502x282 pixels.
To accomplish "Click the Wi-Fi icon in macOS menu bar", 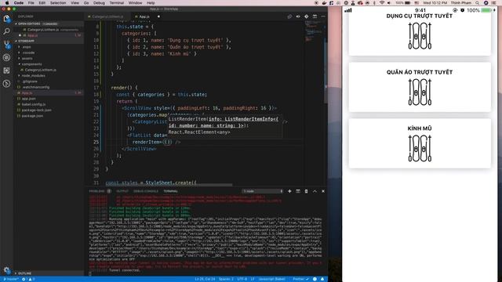I will [x=382, y=3].
